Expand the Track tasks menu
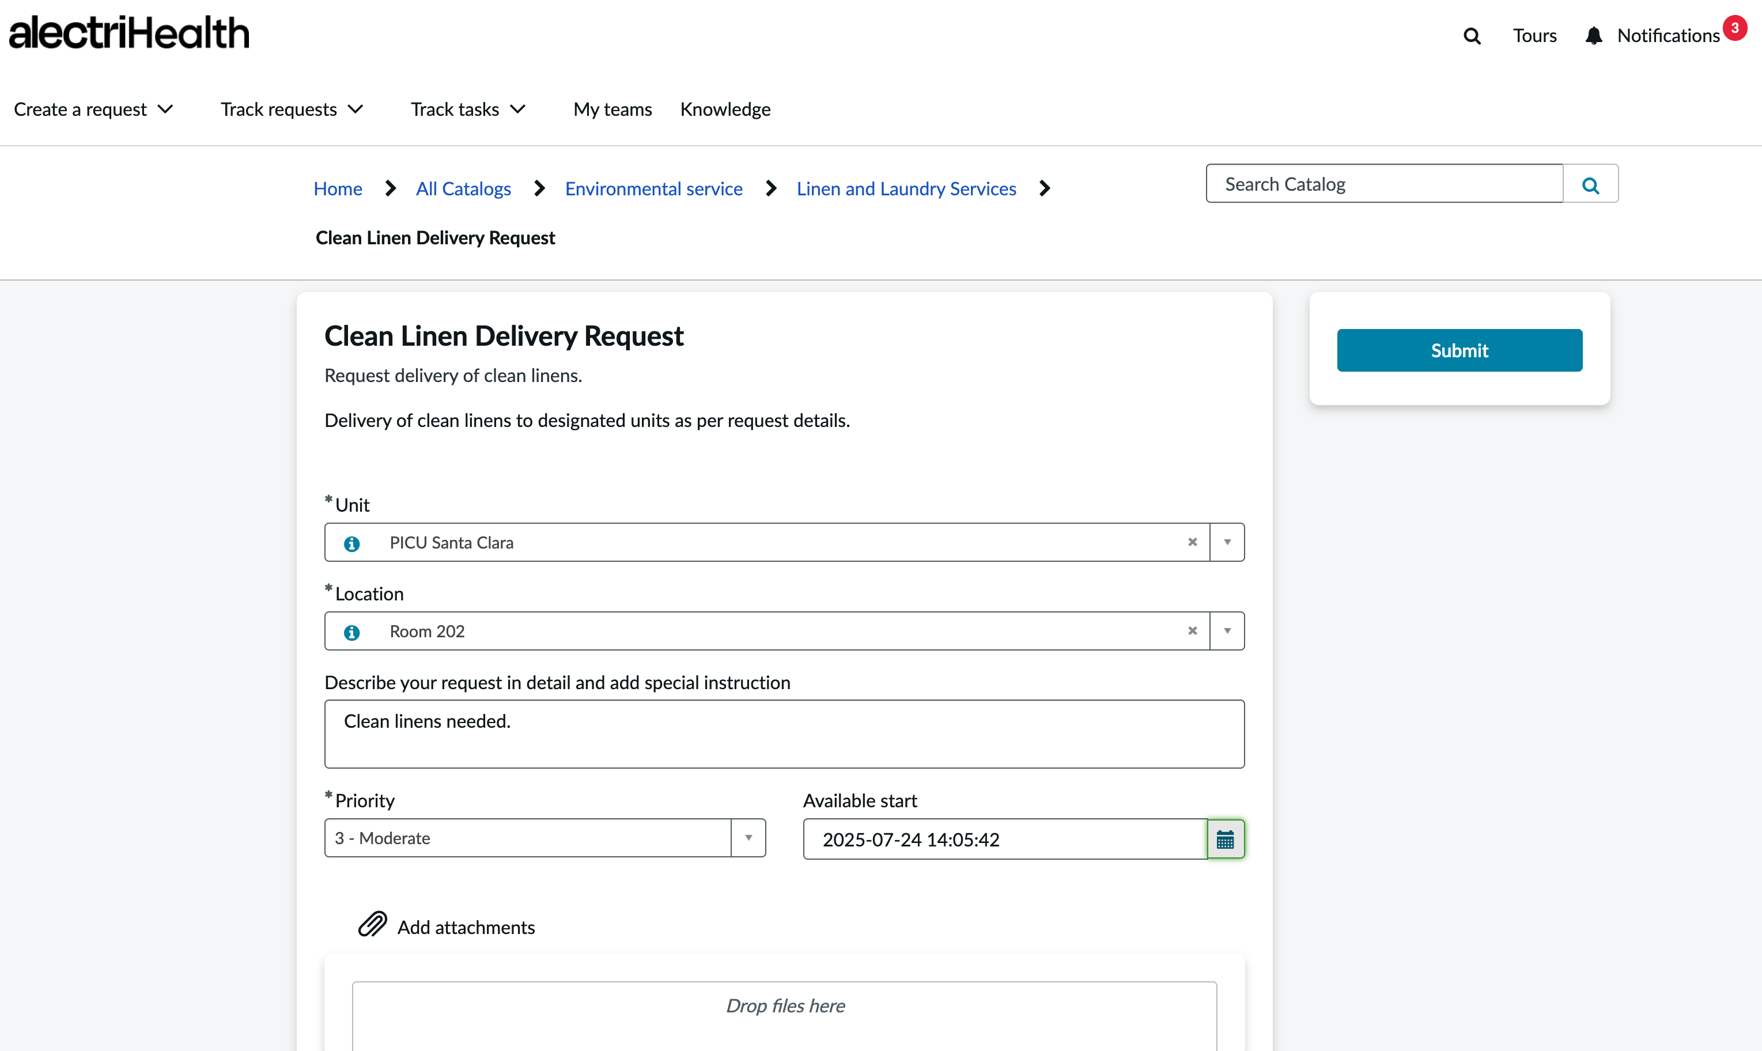The height and width of the screenshot is (1051, 1762). click(468, 109)
